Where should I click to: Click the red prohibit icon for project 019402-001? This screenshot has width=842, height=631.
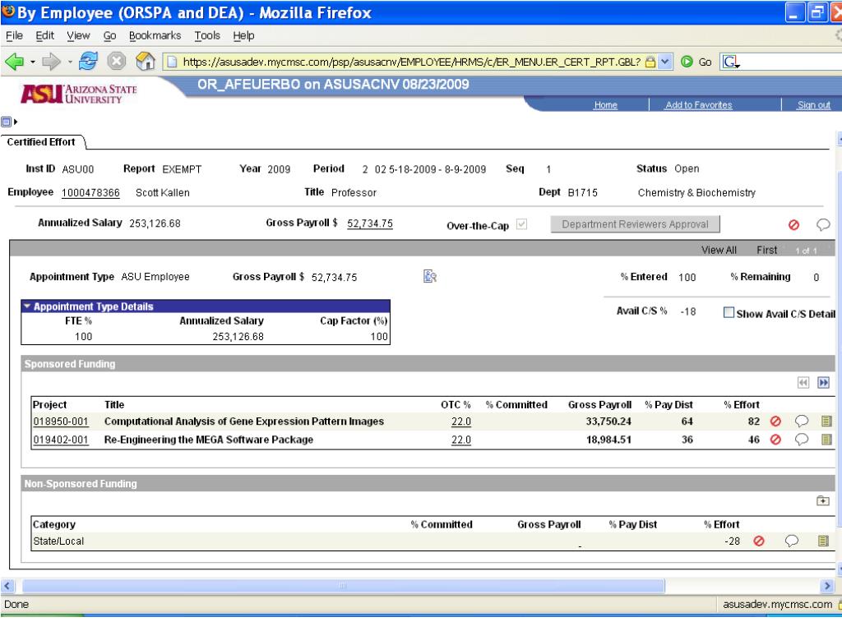pos(775,440)
